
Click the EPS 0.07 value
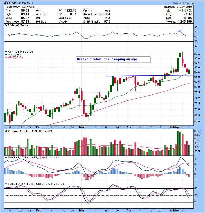pos(73,14)
